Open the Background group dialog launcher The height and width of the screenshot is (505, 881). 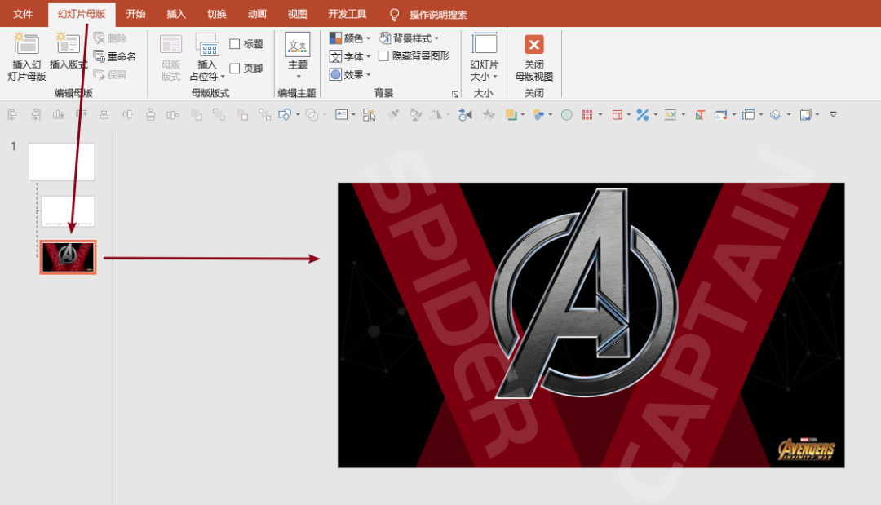(x=454, y=94)
